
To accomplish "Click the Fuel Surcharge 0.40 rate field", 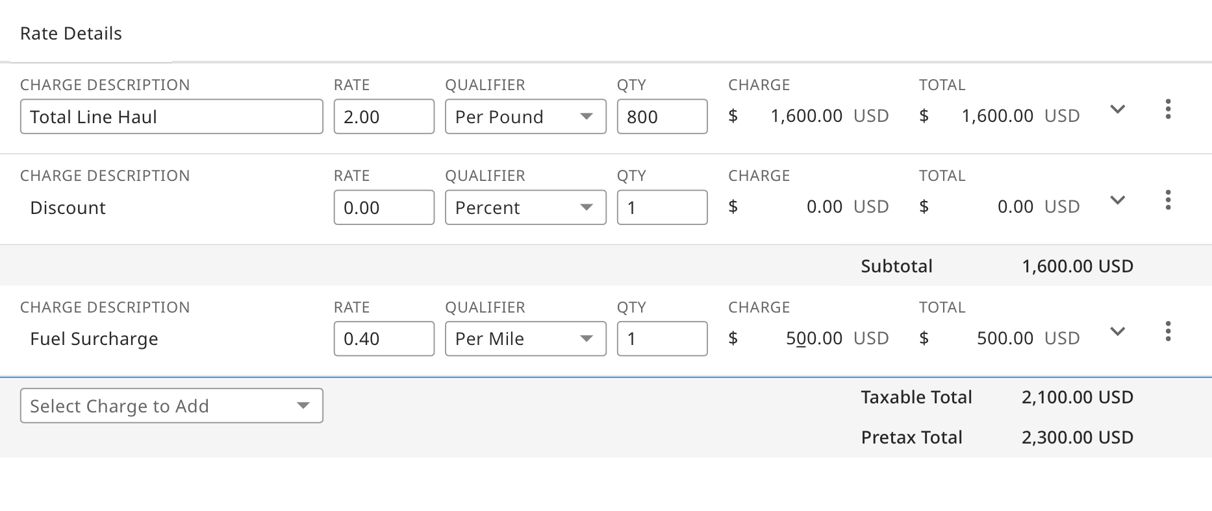I will pyautogui.click(x=384, y=339).
